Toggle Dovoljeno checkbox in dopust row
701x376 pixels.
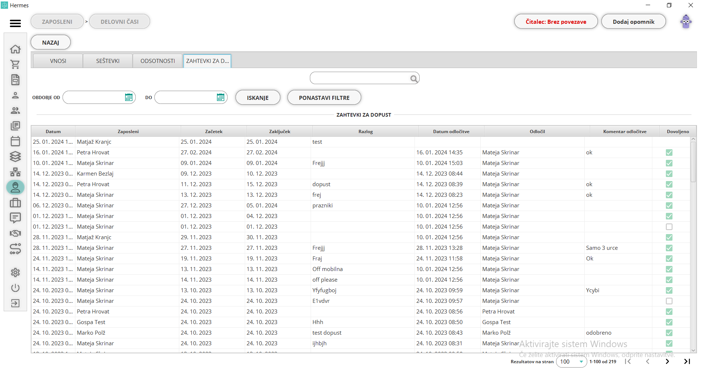(669, 184)
